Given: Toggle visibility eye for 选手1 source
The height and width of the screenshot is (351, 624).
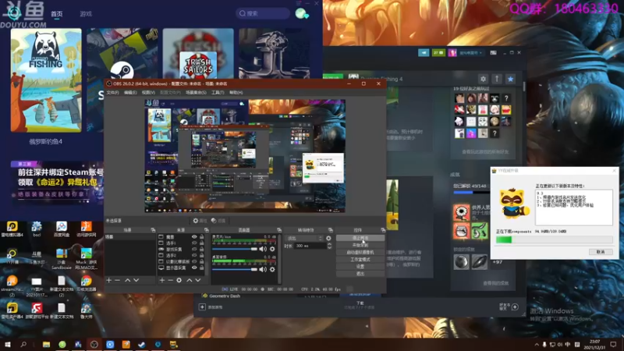Looking at the screenshot, I should [194, 243].
